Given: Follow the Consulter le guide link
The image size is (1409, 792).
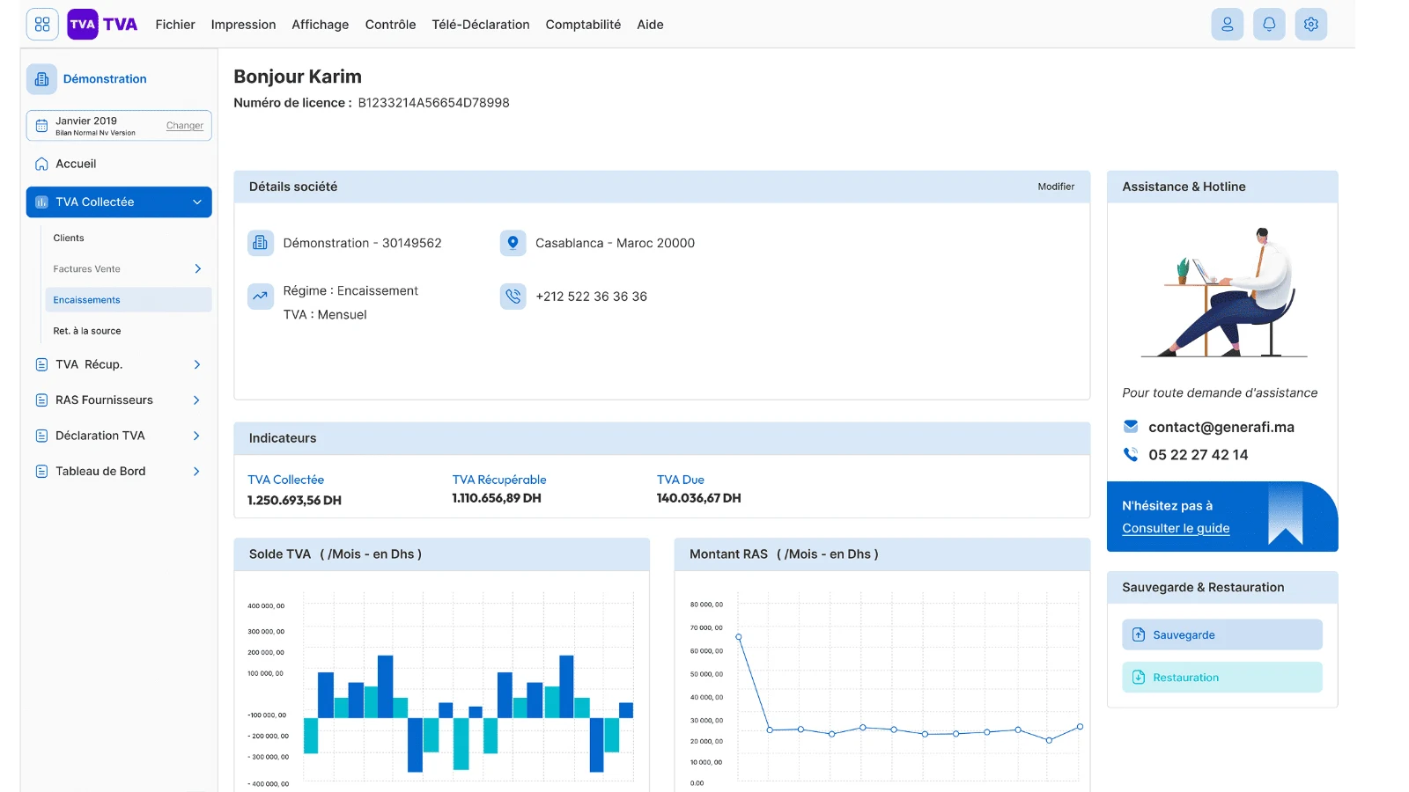Looking at the screenshot, I should (x=1176, y=529).
